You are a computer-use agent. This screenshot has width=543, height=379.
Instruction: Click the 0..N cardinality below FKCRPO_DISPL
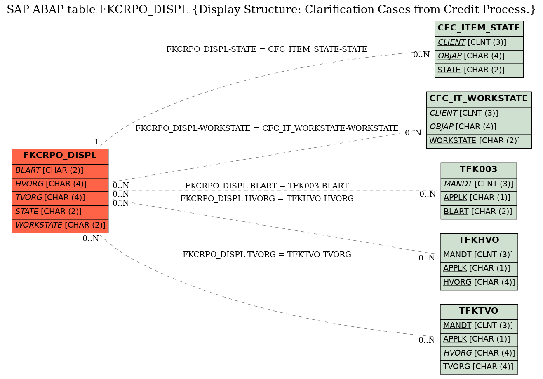coord(91,239)
